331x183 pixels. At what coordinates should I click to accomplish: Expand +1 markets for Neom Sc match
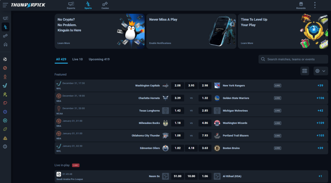[x=320, y=176]
